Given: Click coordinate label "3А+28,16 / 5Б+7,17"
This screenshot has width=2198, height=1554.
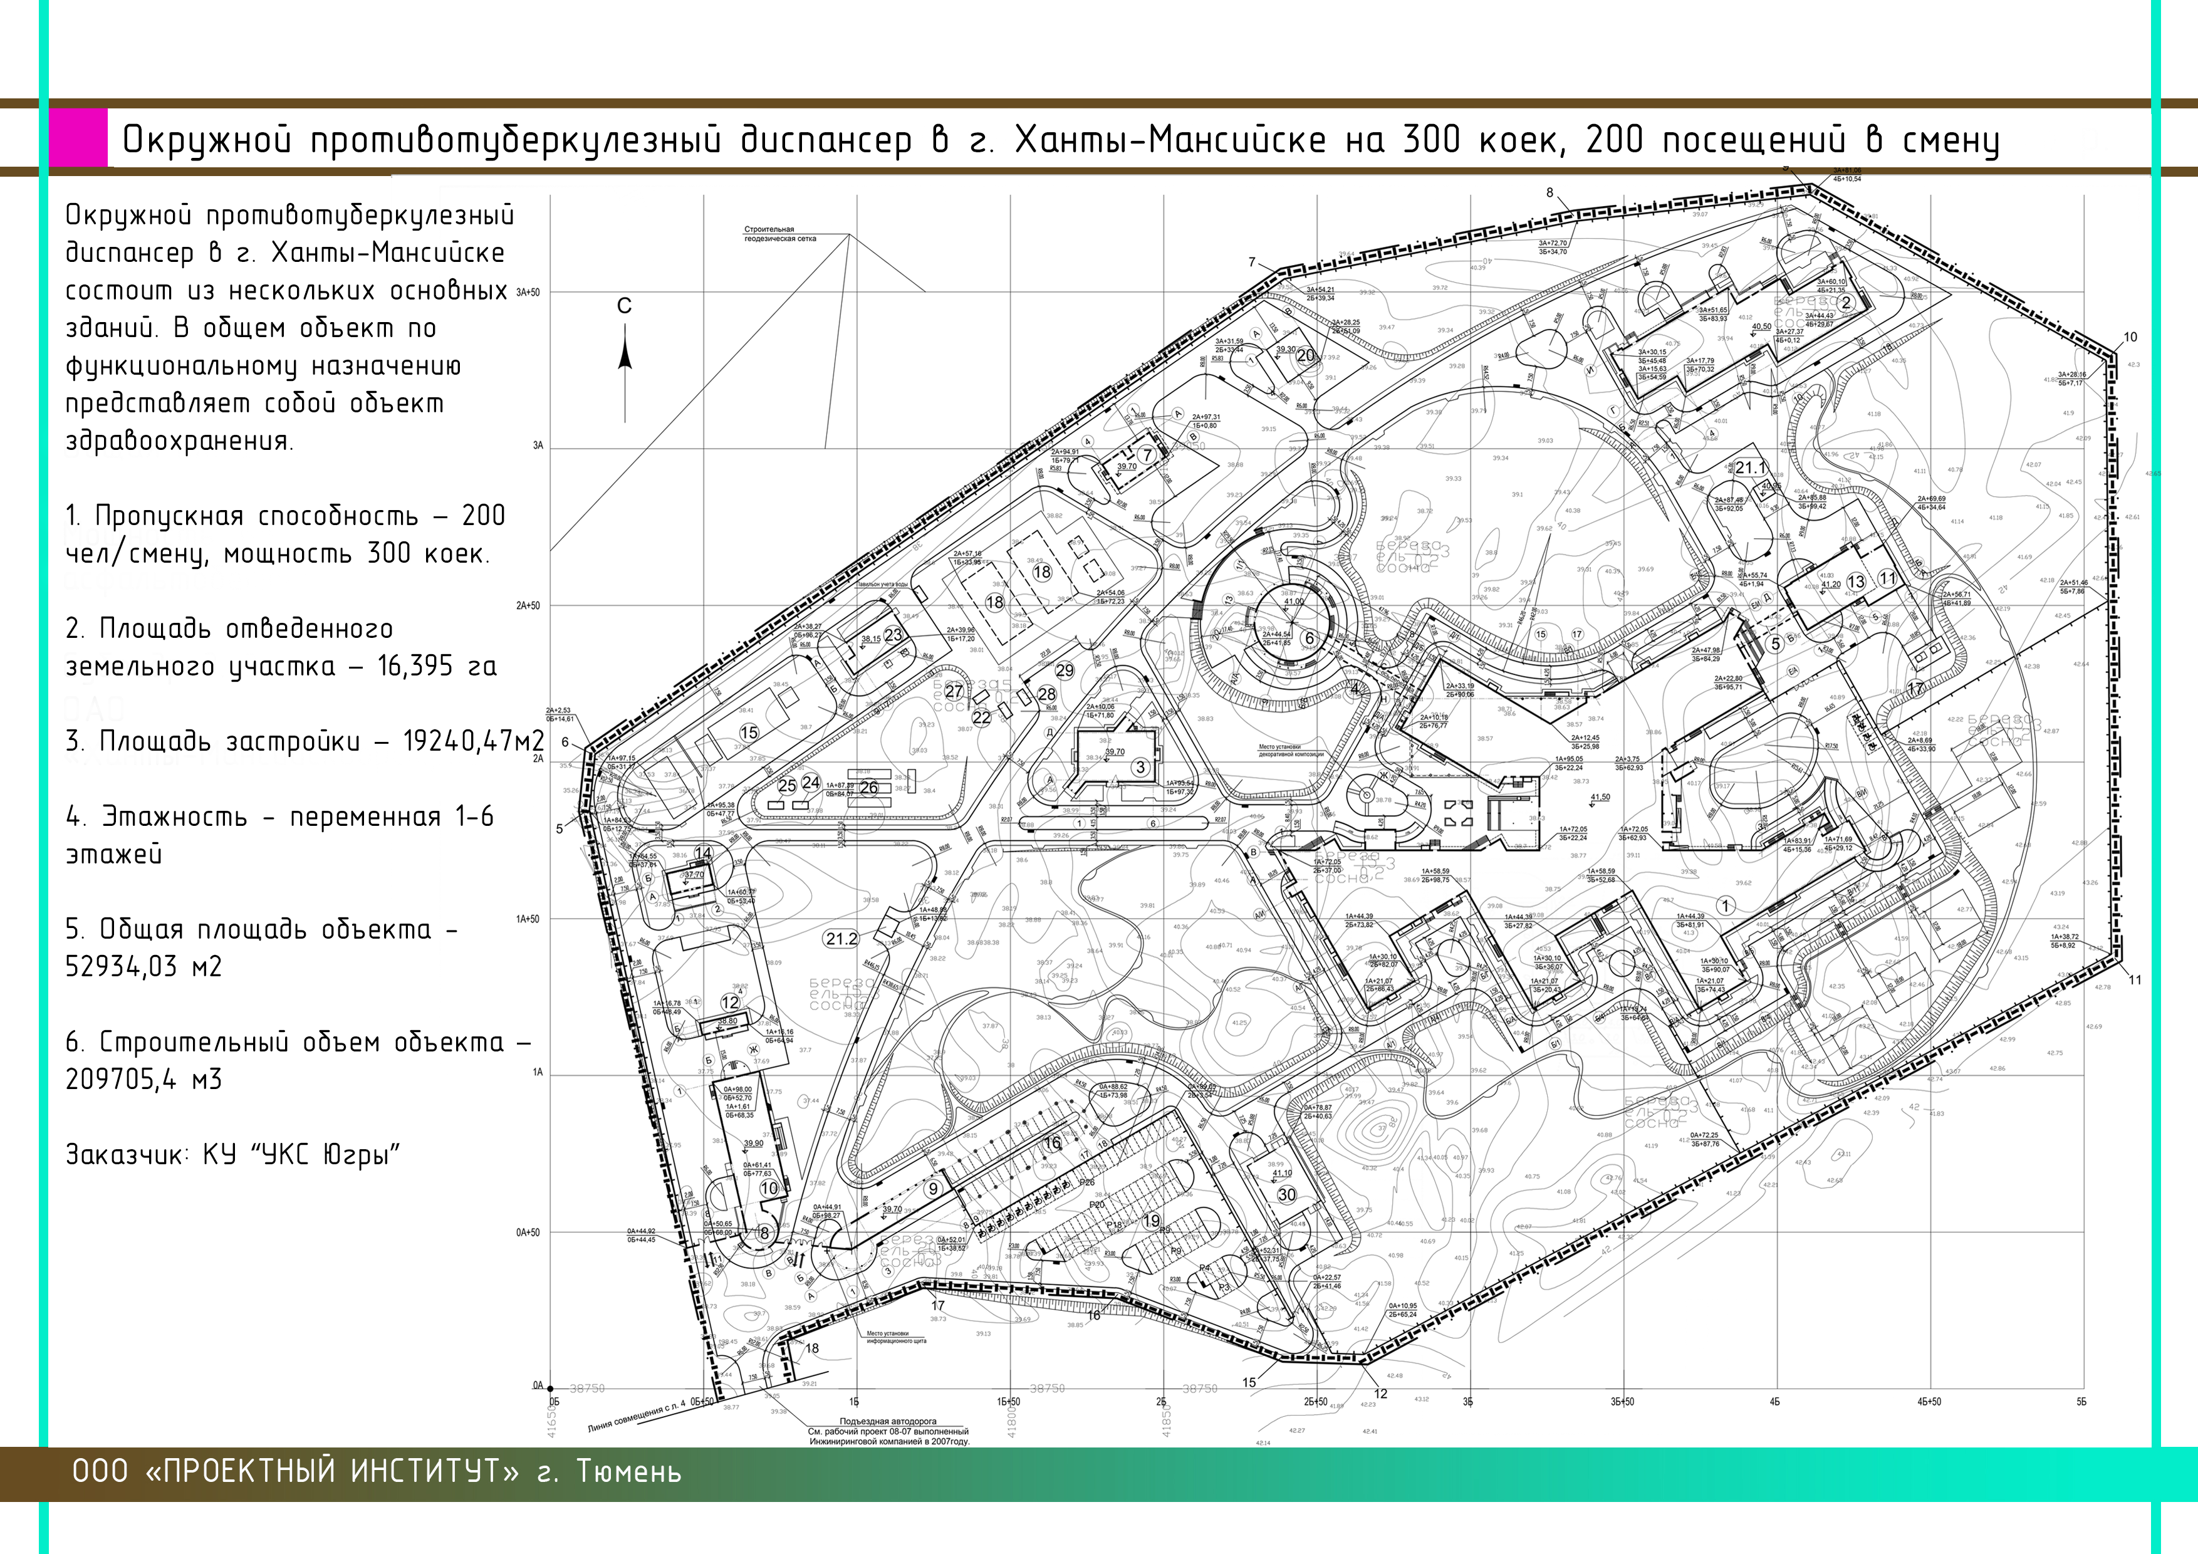Looking at the screenshot, I should (2071, 379).
